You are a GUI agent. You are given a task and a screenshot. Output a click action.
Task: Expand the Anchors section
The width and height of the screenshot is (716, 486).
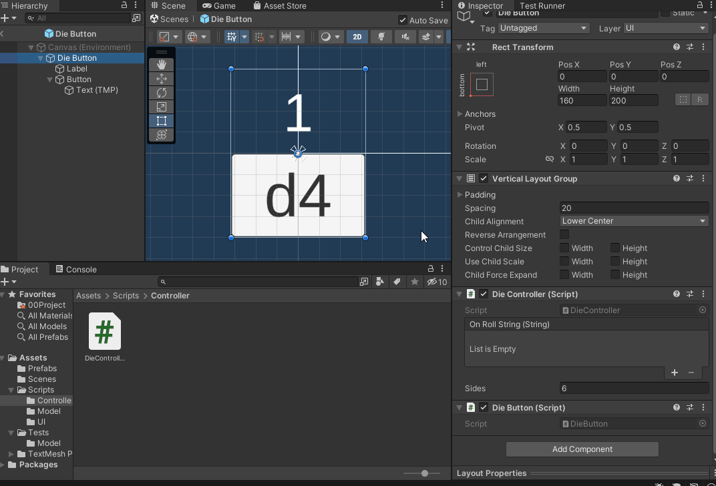tap(460, 113)
